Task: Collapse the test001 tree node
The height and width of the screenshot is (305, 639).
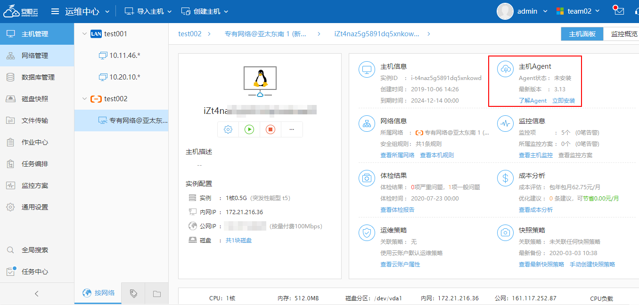Action: pos(84,33)
